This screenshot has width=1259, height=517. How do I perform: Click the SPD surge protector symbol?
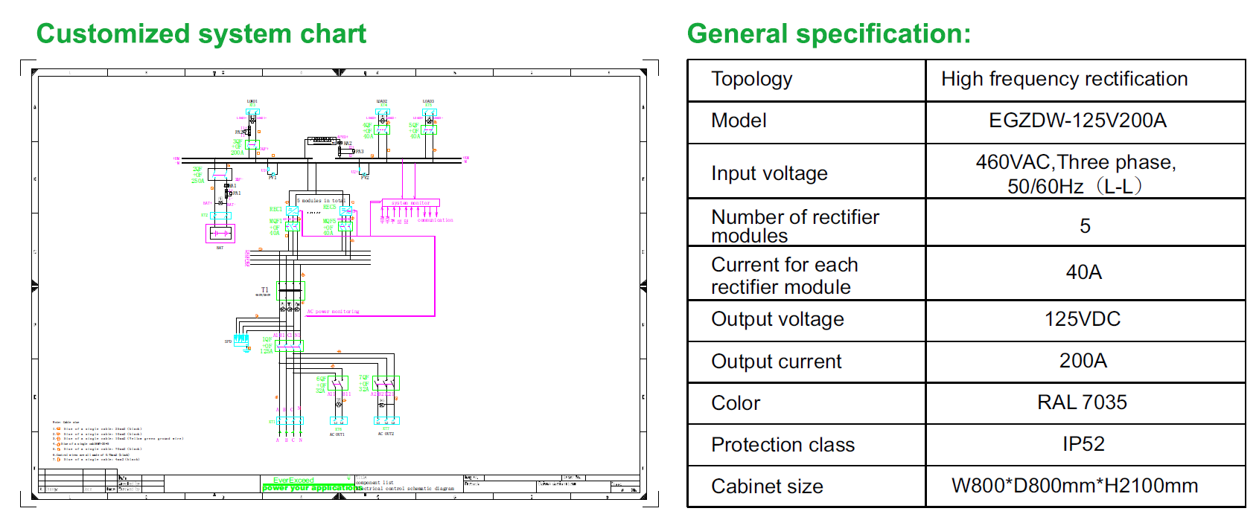[241, 341]
